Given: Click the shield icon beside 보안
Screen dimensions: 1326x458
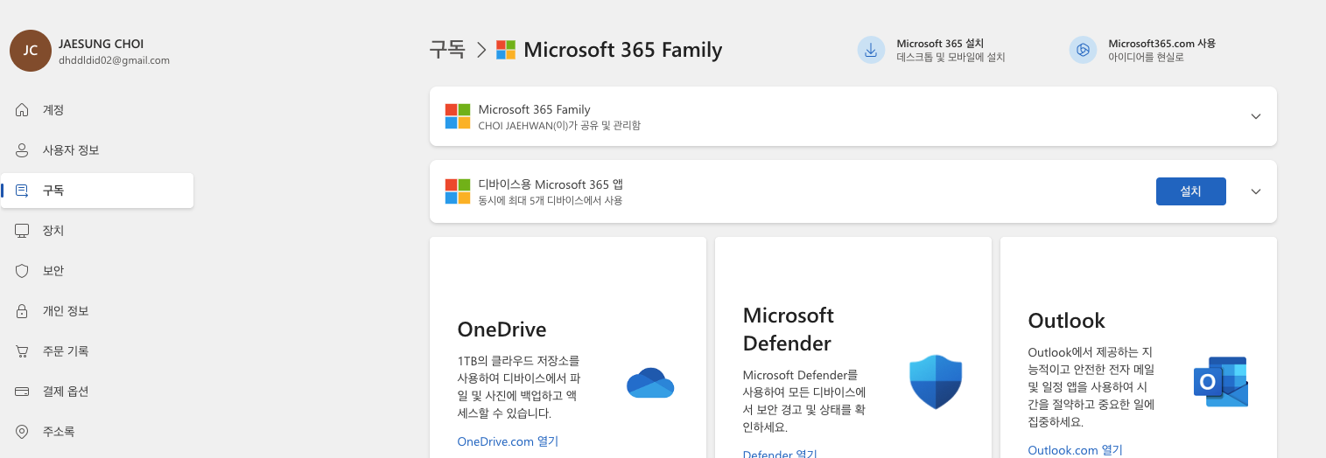Looking at the screenshot, I should tap(23, 271).
